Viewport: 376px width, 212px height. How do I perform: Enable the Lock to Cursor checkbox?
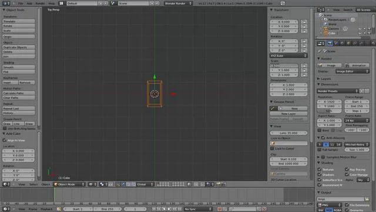click(x=272, y=148)
